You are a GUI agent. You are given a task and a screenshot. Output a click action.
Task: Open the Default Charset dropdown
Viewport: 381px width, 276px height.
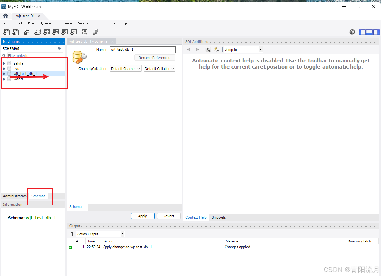125,69
